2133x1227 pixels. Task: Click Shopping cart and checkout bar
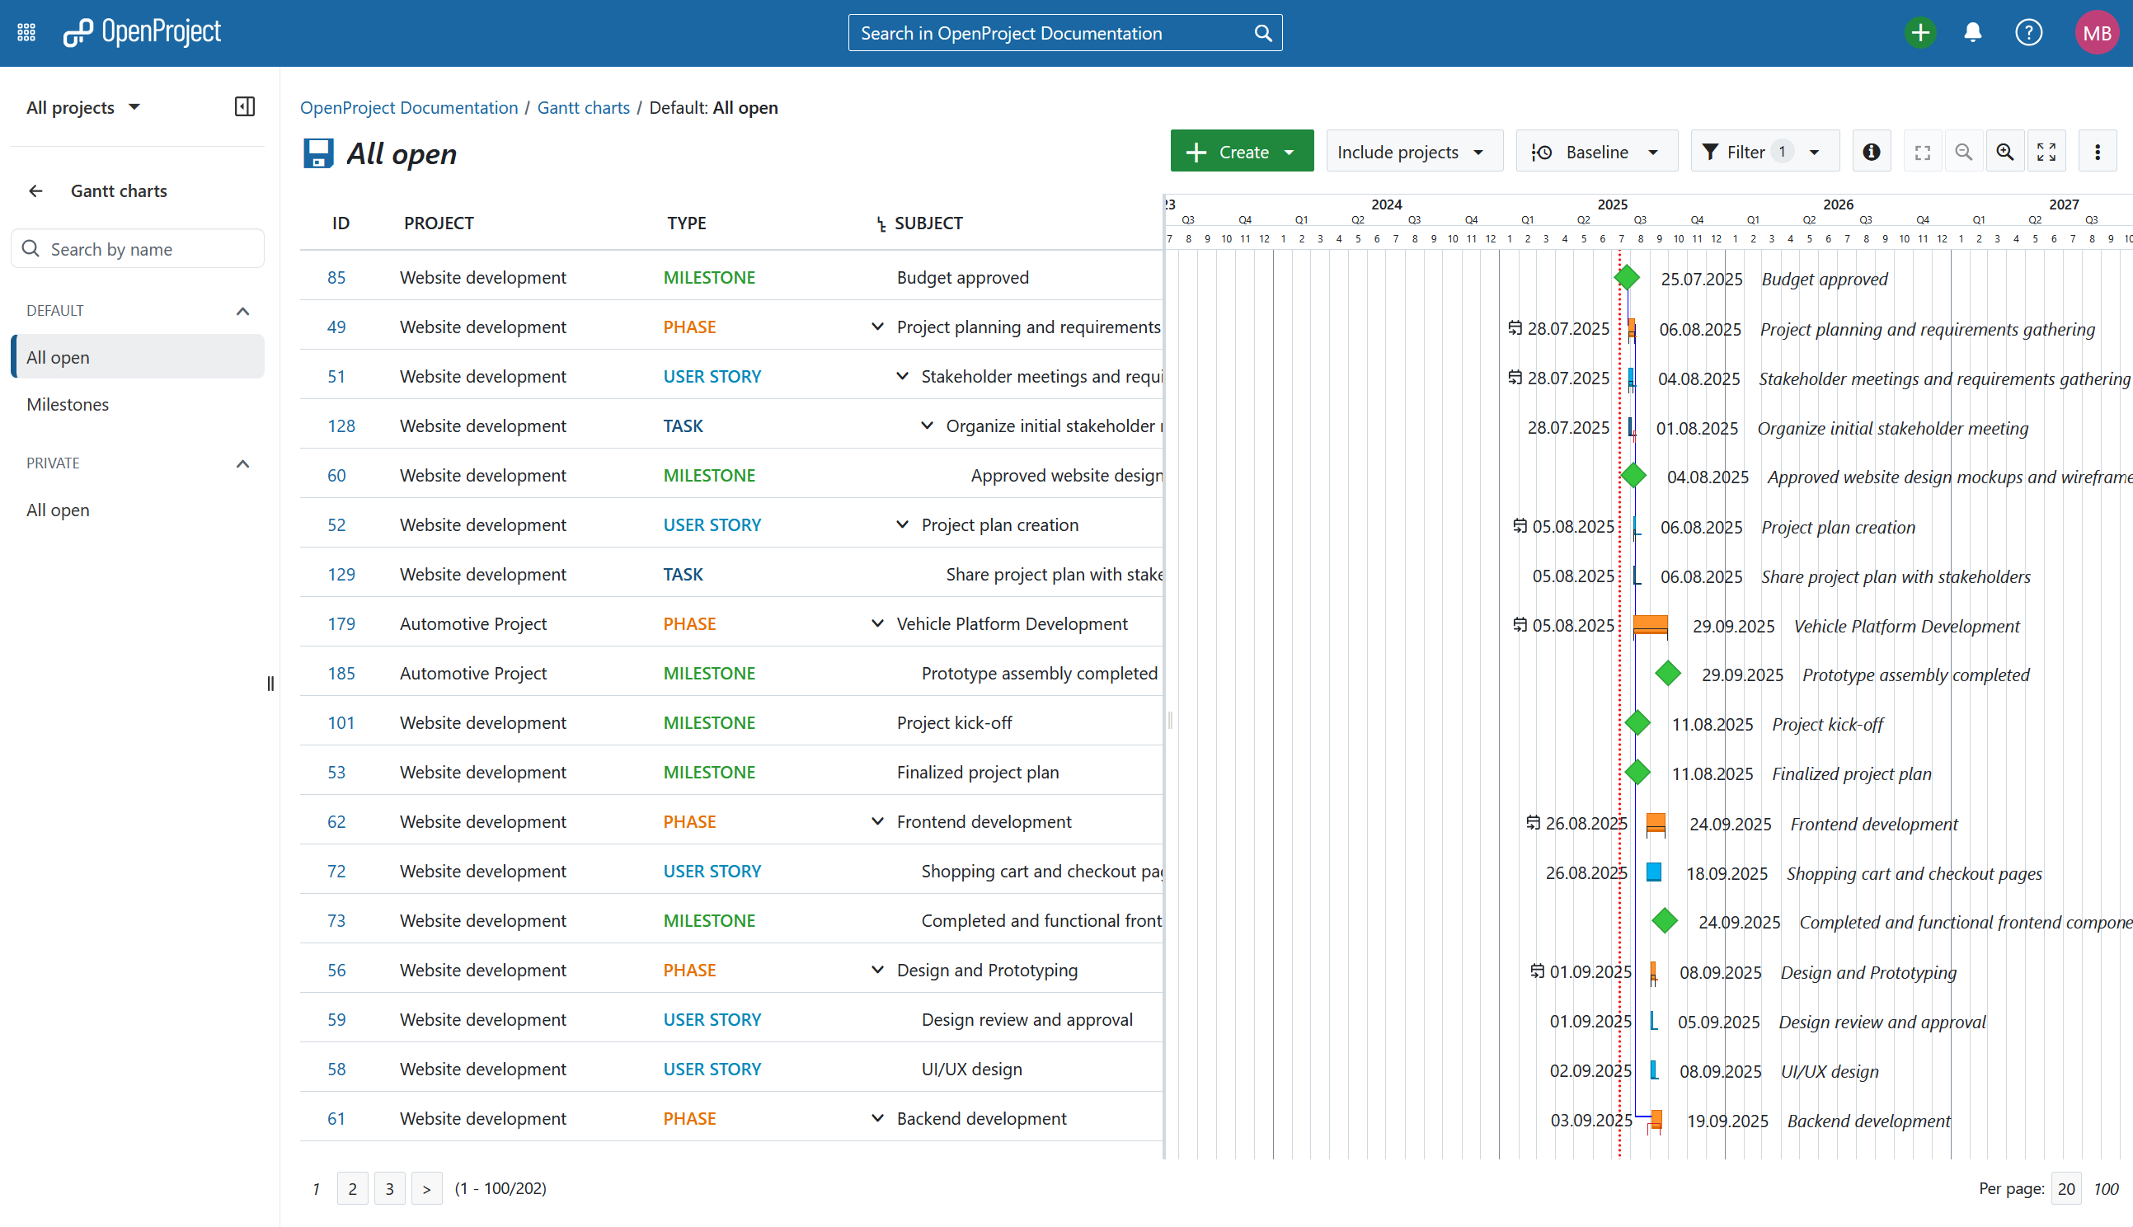pos(1654,872)
